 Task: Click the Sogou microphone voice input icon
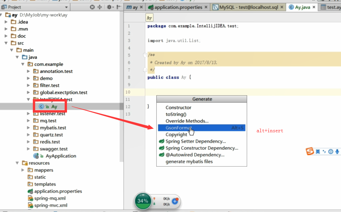click(337, 152)
